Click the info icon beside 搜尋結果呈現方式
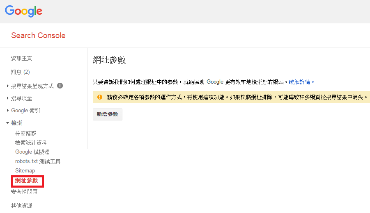 [60, 86]
